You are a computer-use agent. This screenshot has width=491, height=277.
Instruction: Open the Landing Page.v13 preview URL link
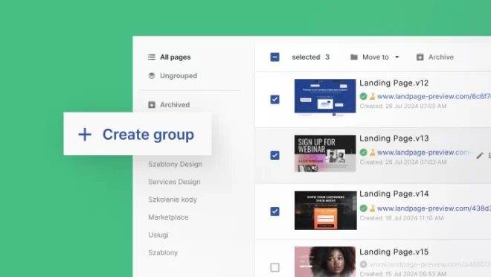click(x=423, y=153)
